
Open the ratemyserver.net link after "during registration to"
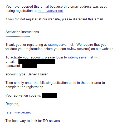click(x=50, y=11)
